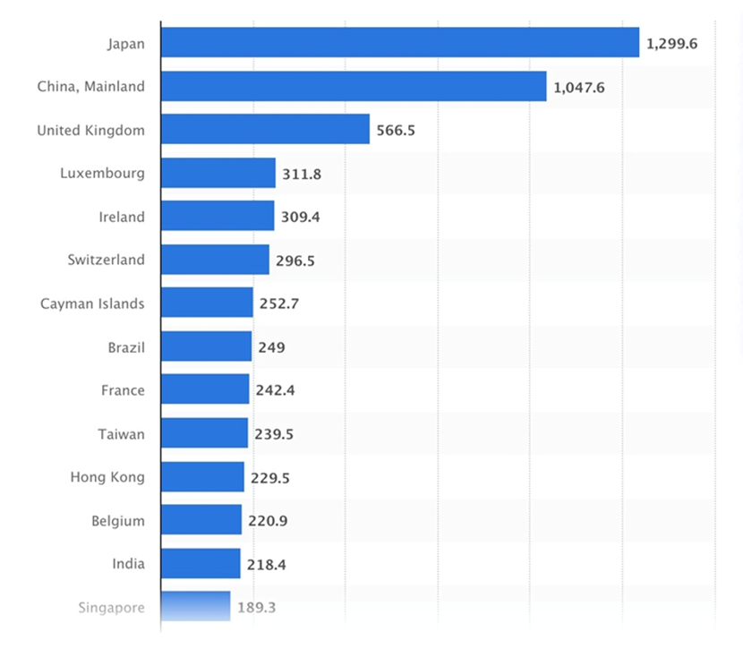Select the 566.5 value label
Image resolution: width=743 pixels, height=649 pixels.
tap(396, 130)
